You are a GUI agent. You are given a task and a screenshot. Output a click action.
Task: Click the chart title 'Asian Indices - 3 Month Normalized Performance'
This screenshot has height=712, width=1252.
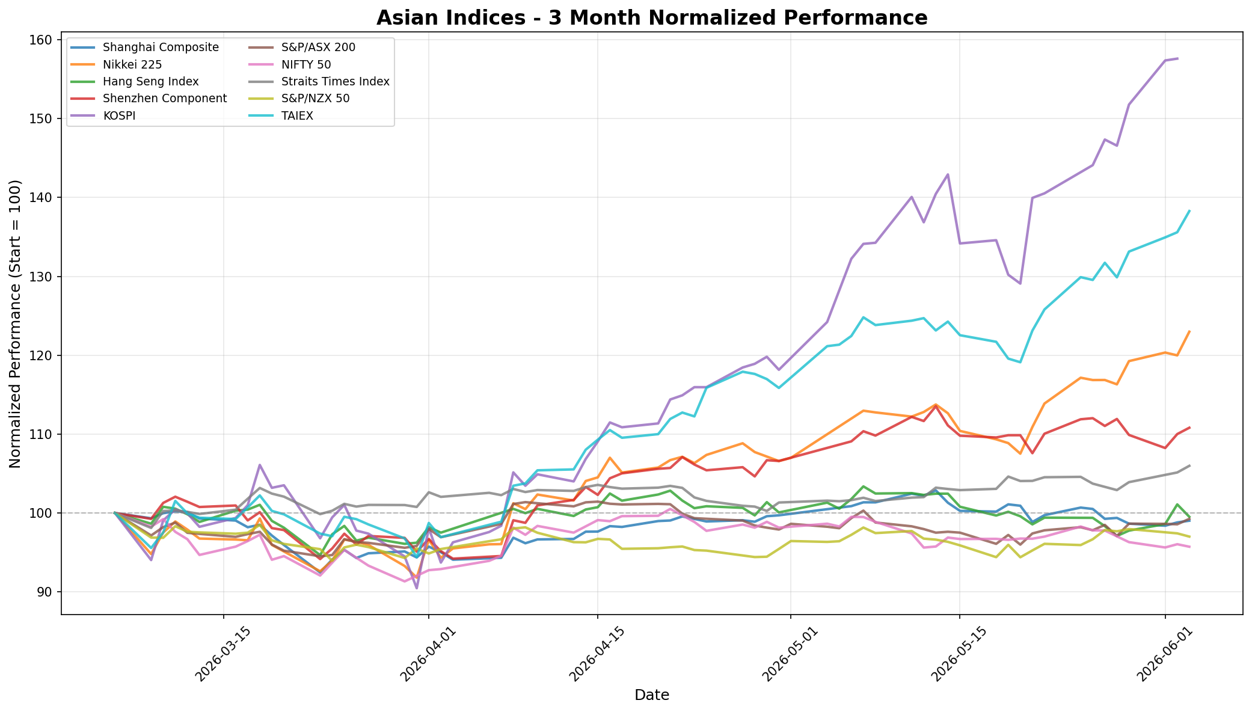652,18
